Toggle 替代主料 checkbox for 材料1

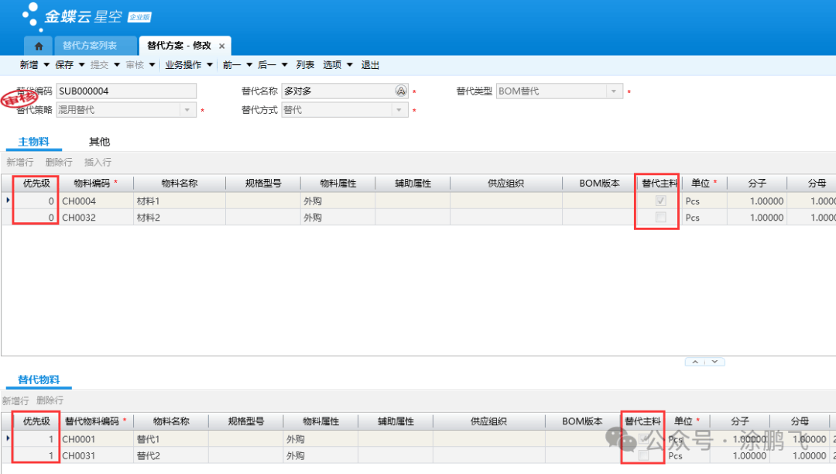660,201
